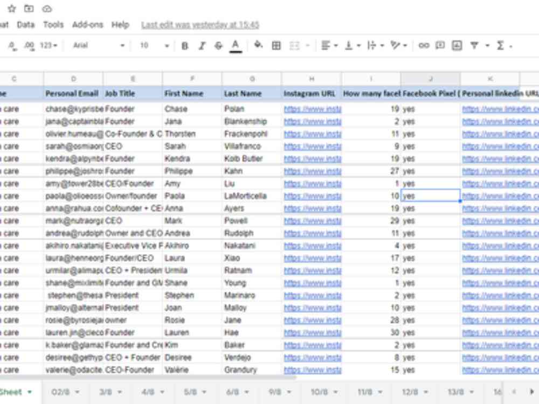The image size is (539, 404).
Task: Star this spreadsheet
Action: pos(12,9)
